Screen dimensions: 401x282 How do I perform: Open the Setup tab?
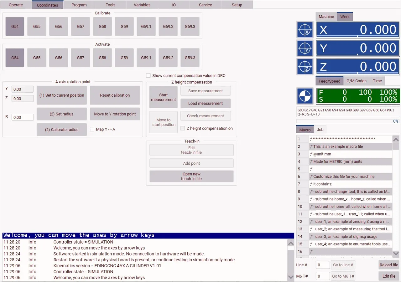pos(237,5)
